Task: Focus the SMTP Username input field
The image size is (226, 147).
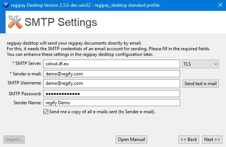Action: tap(111, 84)
